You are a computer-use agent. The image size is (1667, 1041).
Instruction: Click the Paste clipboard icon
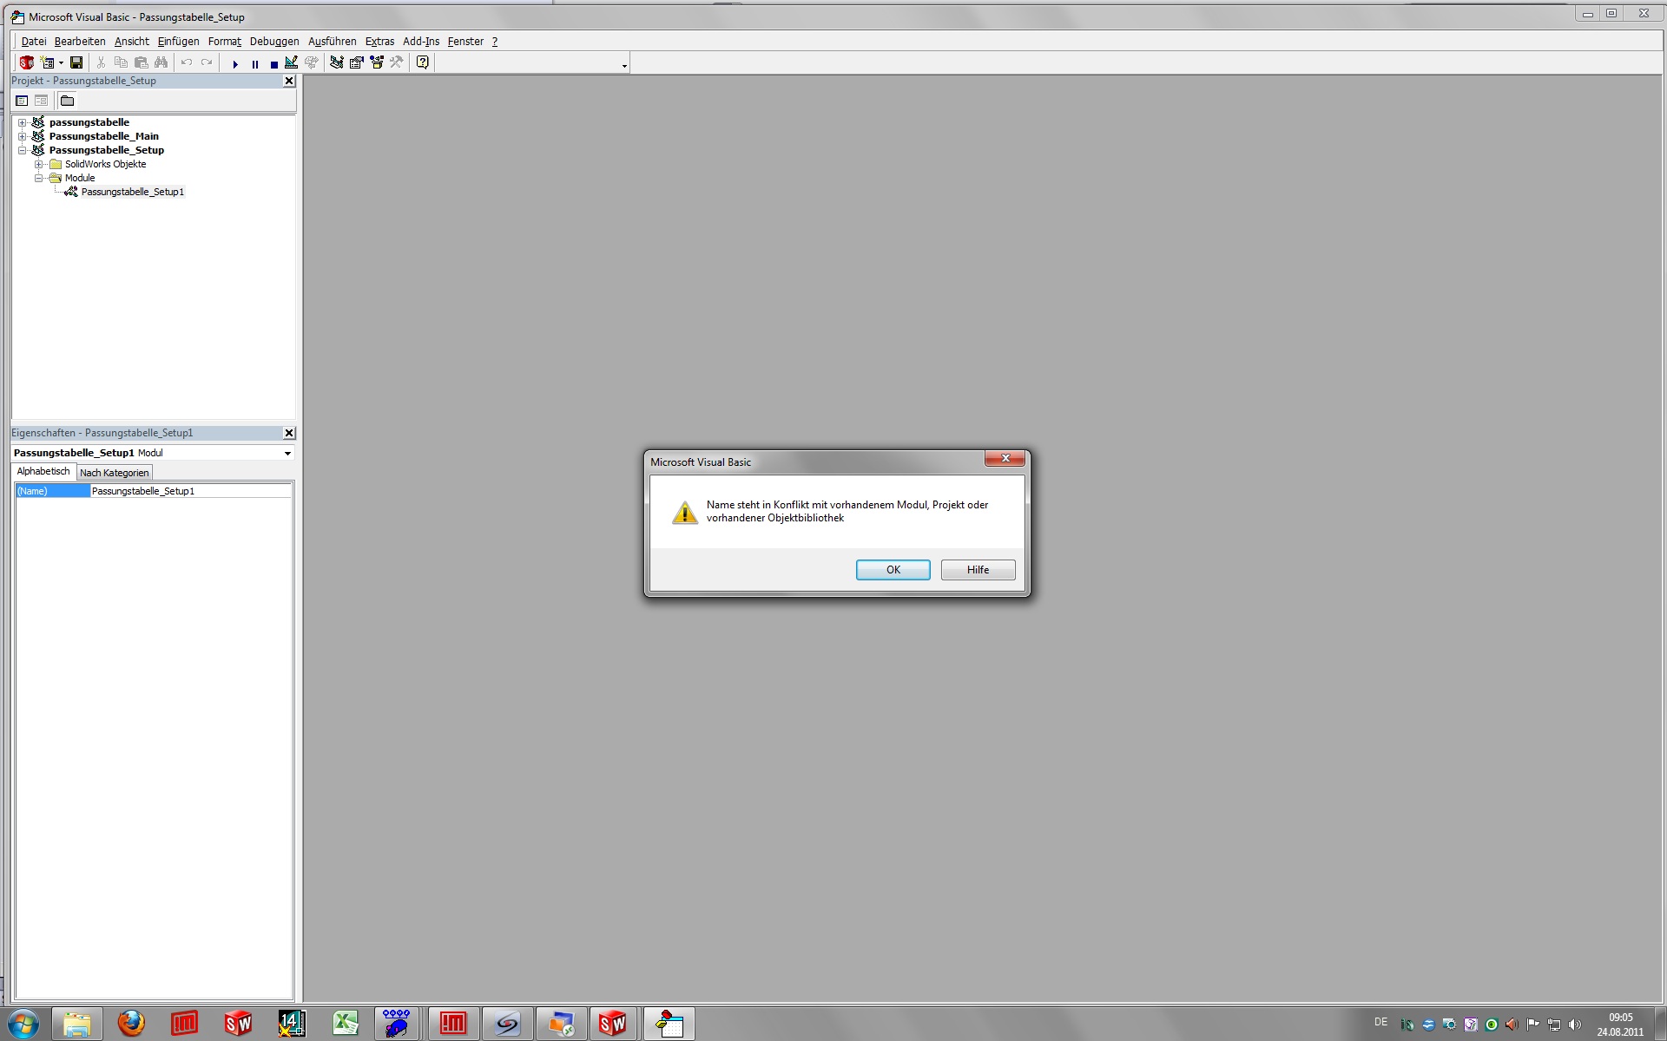point(141,62)
